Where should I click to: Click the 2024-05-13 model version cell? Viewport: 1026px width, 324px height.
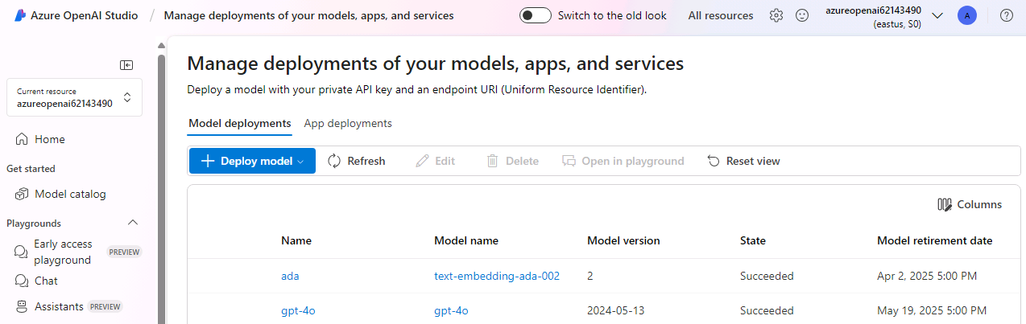tap(616, 310)
